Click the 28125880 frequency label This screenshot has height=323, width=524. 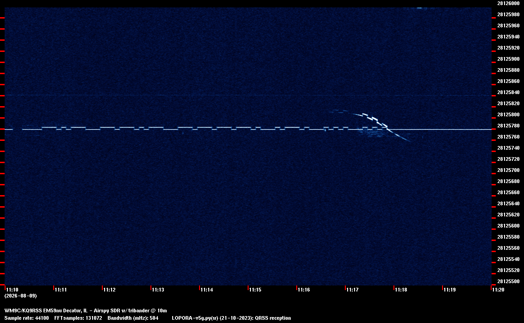click(x=508, y=70)
